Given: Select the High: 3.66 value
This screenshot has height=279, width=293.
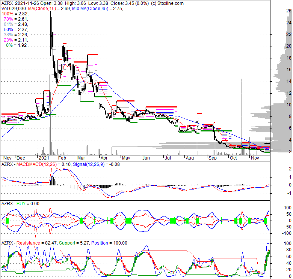Looking at the screenshot, I should click(x=76, y=3).
